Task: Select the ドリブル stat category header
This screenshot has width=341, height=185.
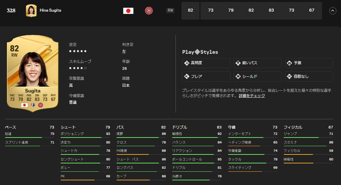Action: 179,127
